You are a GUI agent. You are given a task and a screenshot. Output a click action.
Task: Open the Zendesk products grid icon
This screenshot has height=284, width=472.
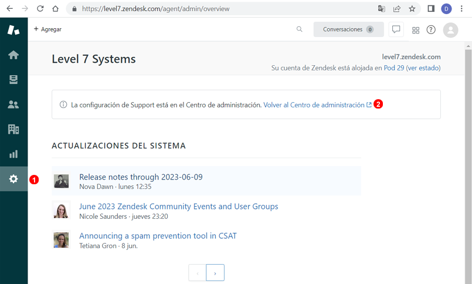(416, 30)
